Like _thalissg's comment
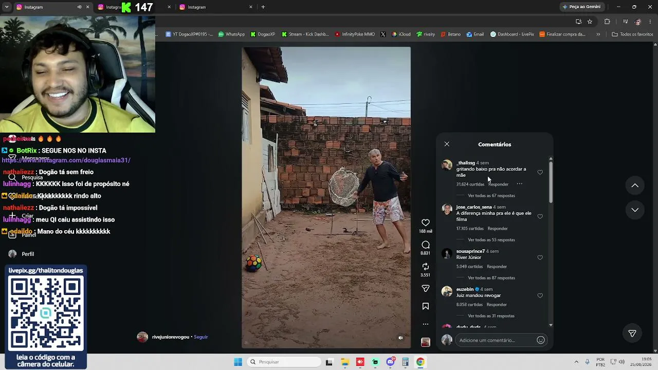Viewport: 658px width, 370px height. pos(540,172)
